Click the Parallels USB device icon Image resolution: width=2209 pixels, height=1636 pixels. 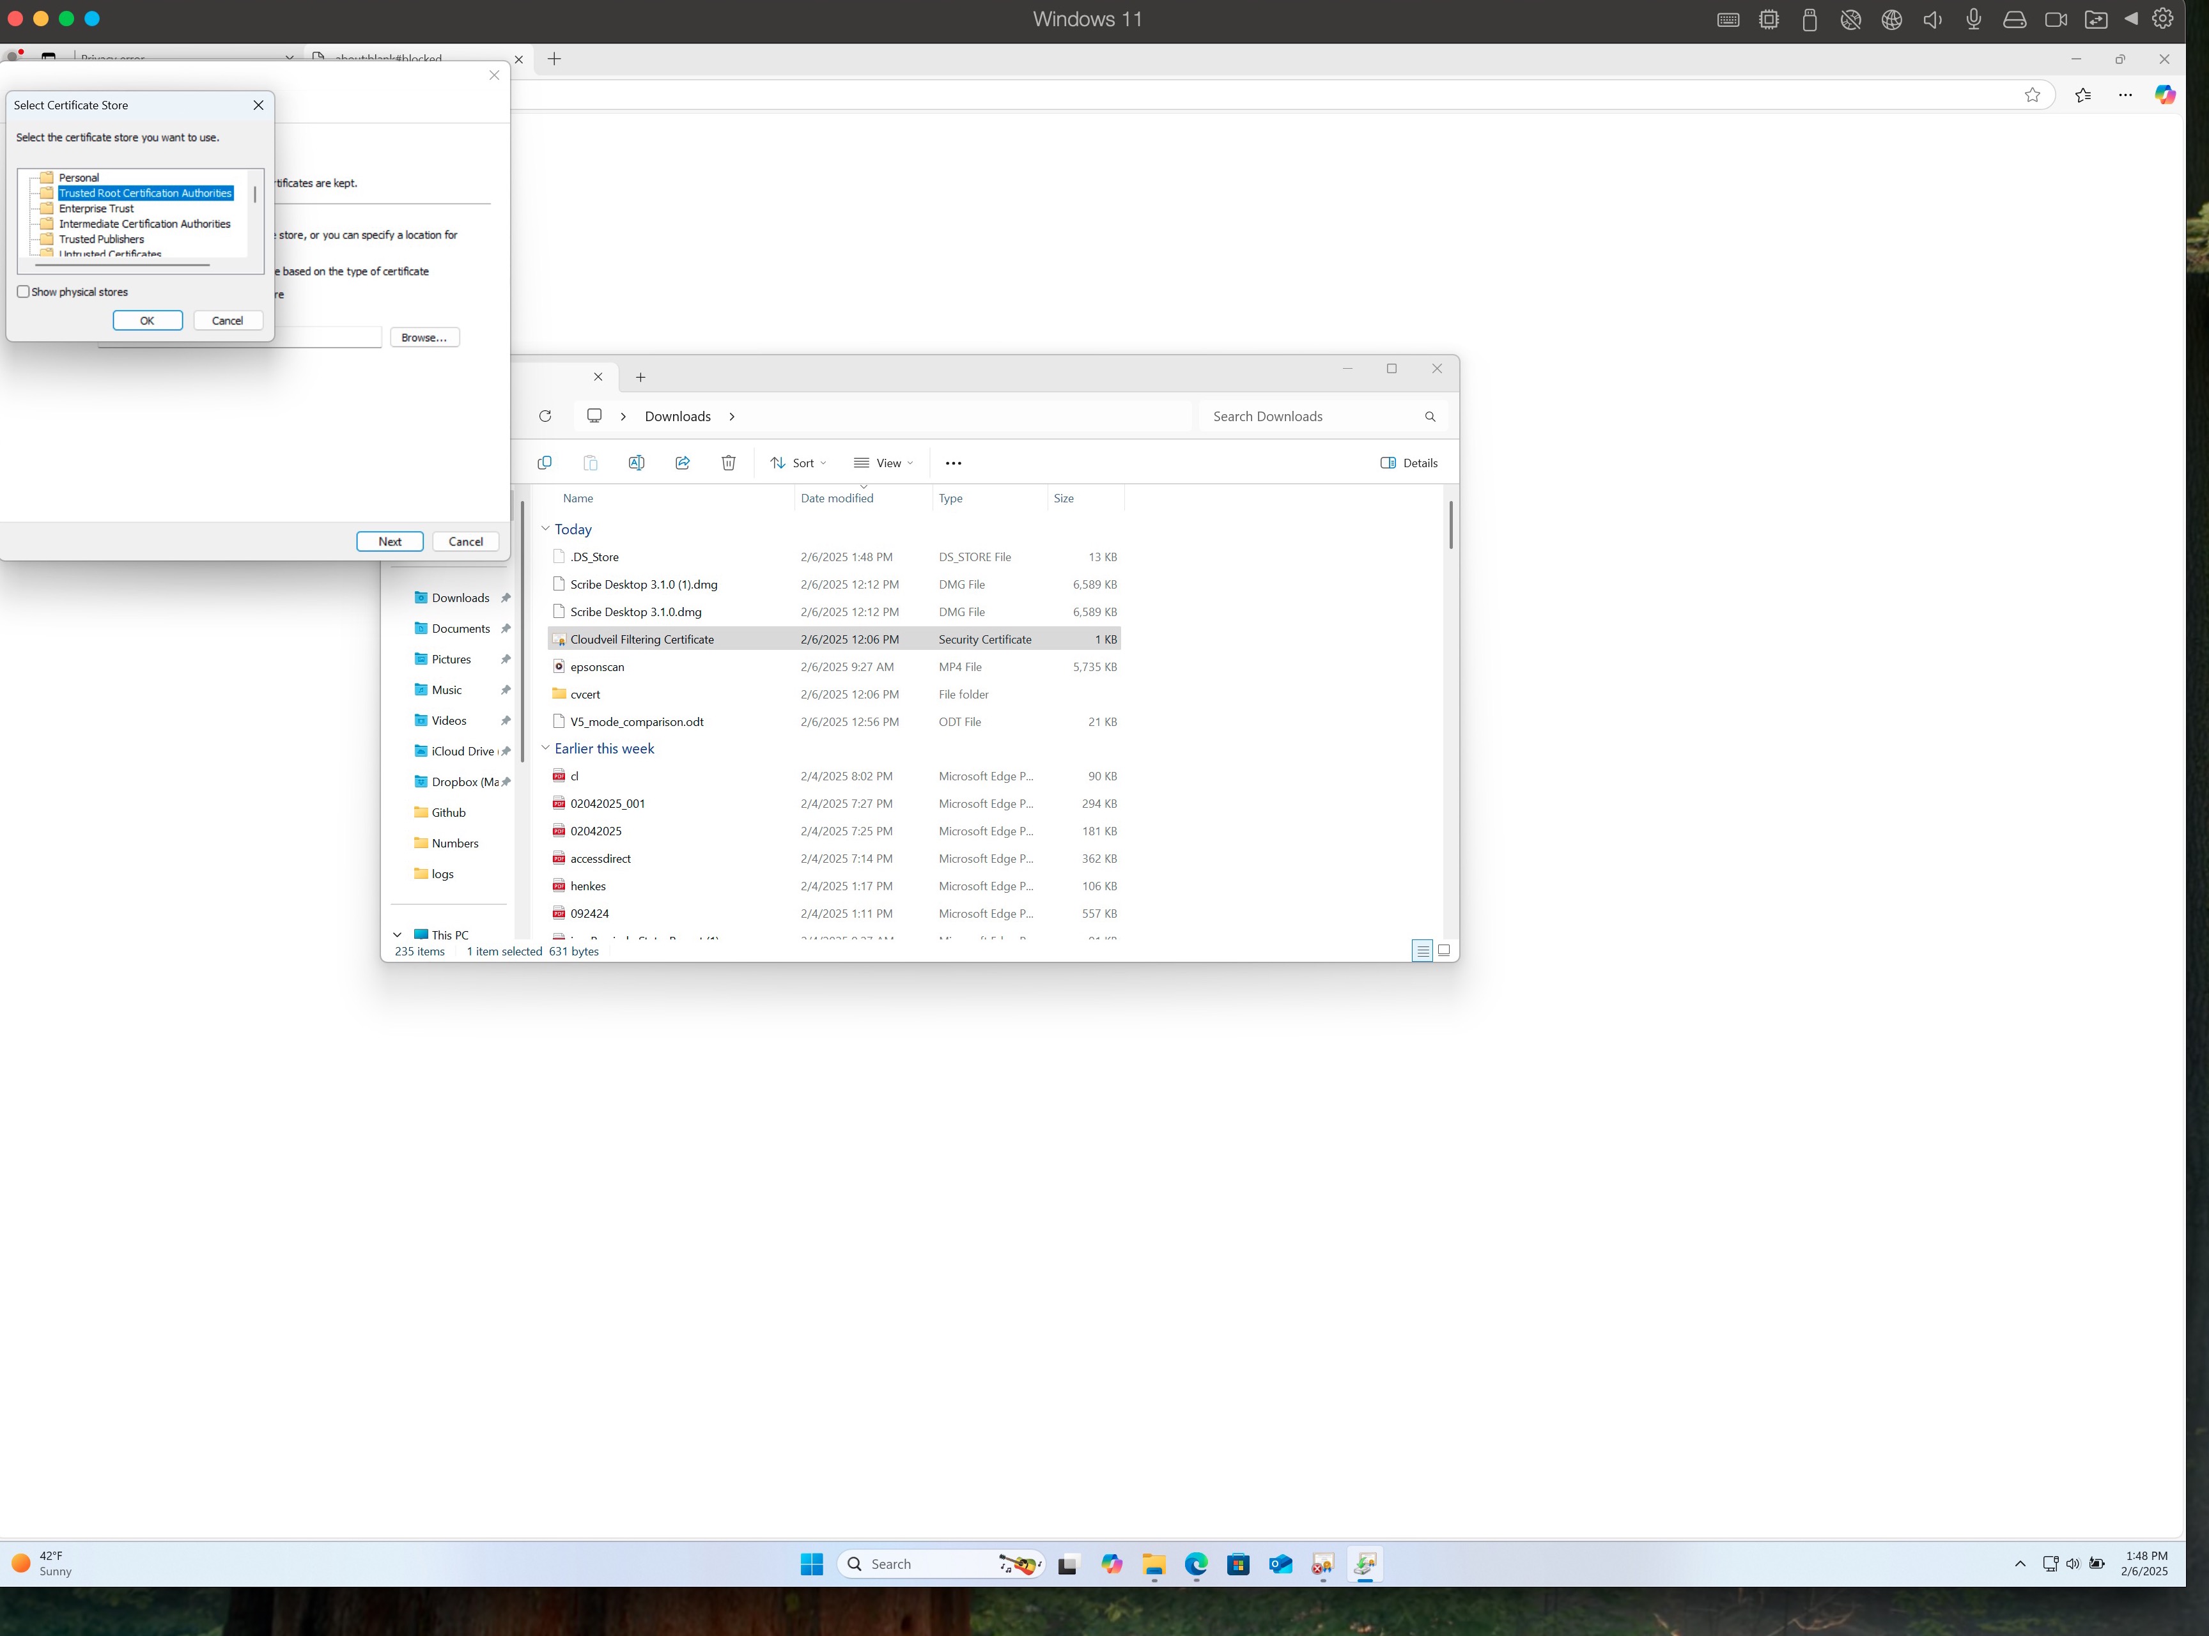pos(1809,20)
